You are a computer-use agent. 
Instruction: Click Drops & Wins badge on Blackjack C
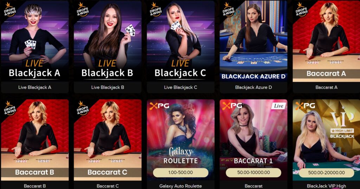[156, 10]
